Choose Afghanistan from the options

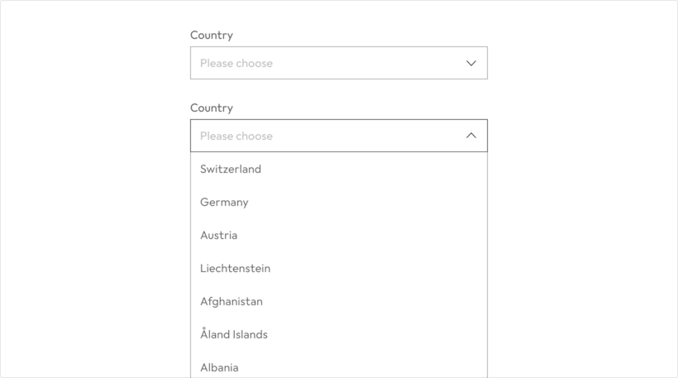coord(232,301)
